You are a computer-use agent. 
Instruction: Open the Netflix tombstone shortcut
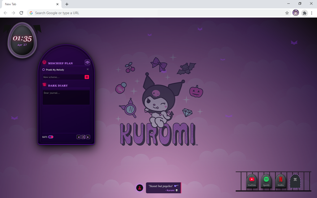point(280,181)
